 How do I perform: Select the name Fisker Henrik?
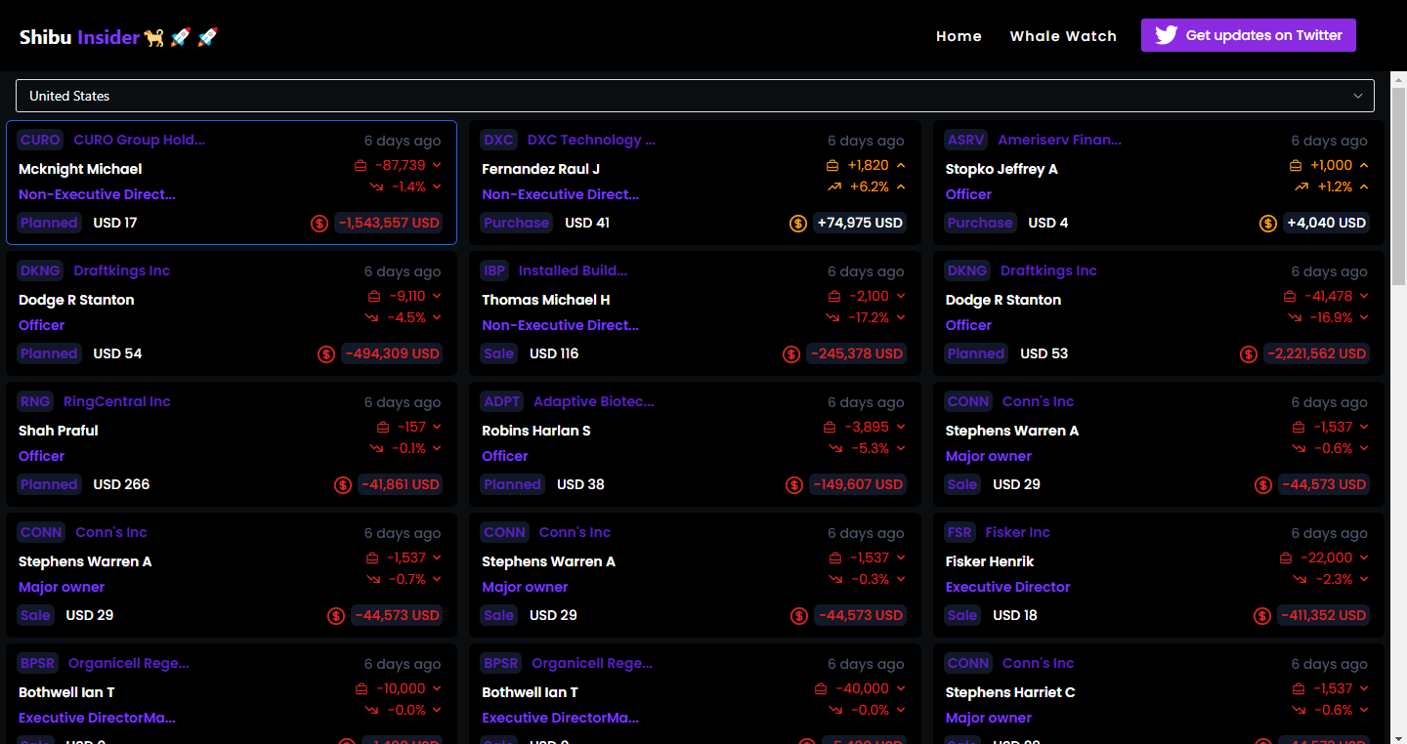990,561
